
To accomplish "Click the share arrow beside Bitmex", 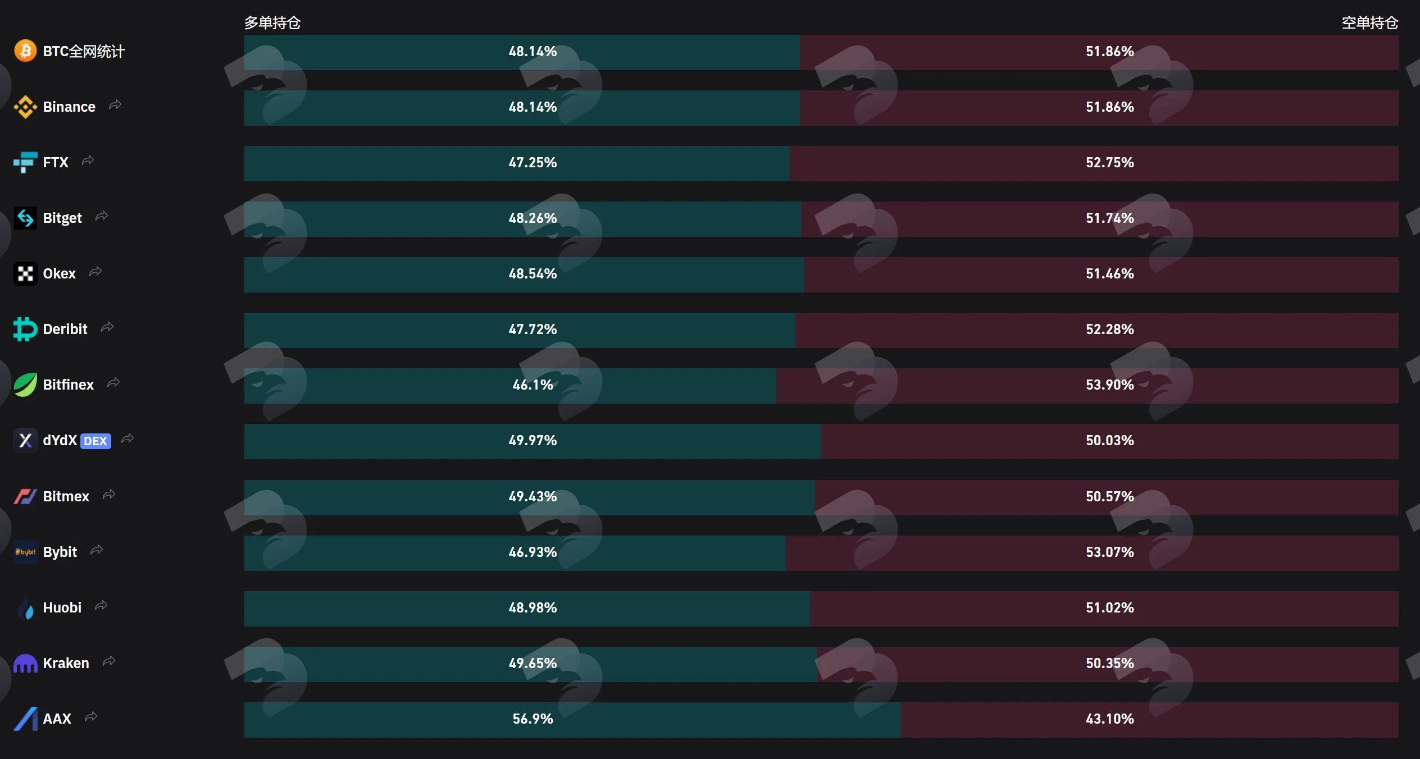I will [x=109, y=495].
